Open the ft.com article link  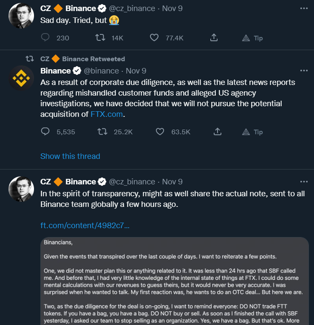(85, 225)
